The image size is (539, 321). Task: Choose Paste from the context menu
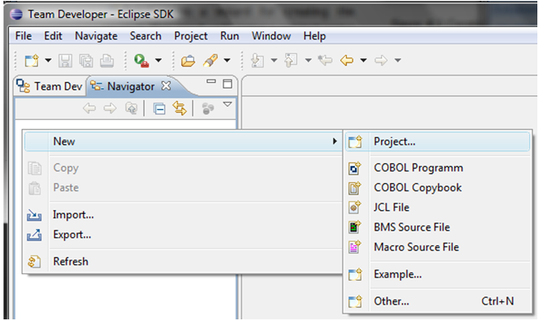183,188
